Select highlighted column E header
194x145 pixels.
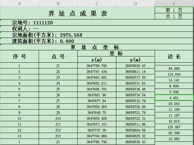pyautogui.click(x=174, y=3)
